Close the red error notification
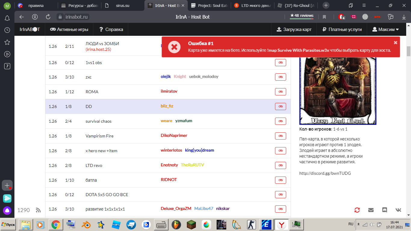Image resolution: width=411 pixels, height=231 pixels. click(x=395, y=43)
